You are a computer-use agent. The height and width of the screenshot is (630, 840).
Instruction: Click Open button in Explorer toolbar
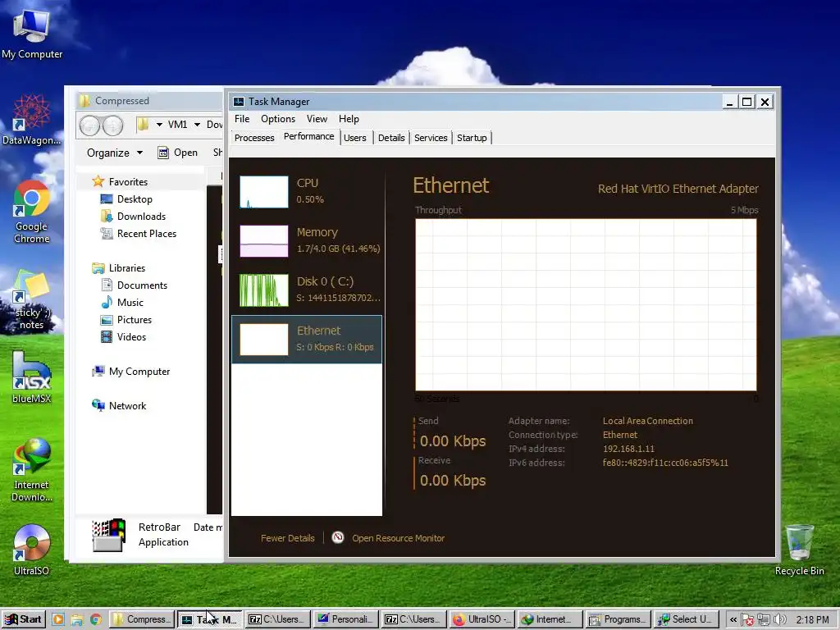pos(178,153)
